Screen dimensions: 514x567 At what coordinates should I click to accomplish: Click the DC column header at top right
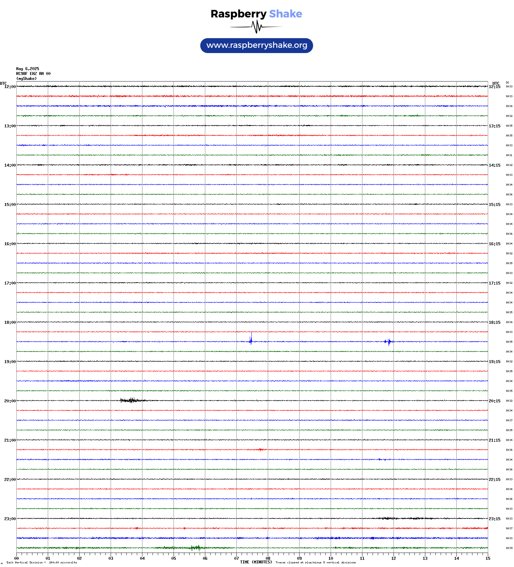[507, 82]
